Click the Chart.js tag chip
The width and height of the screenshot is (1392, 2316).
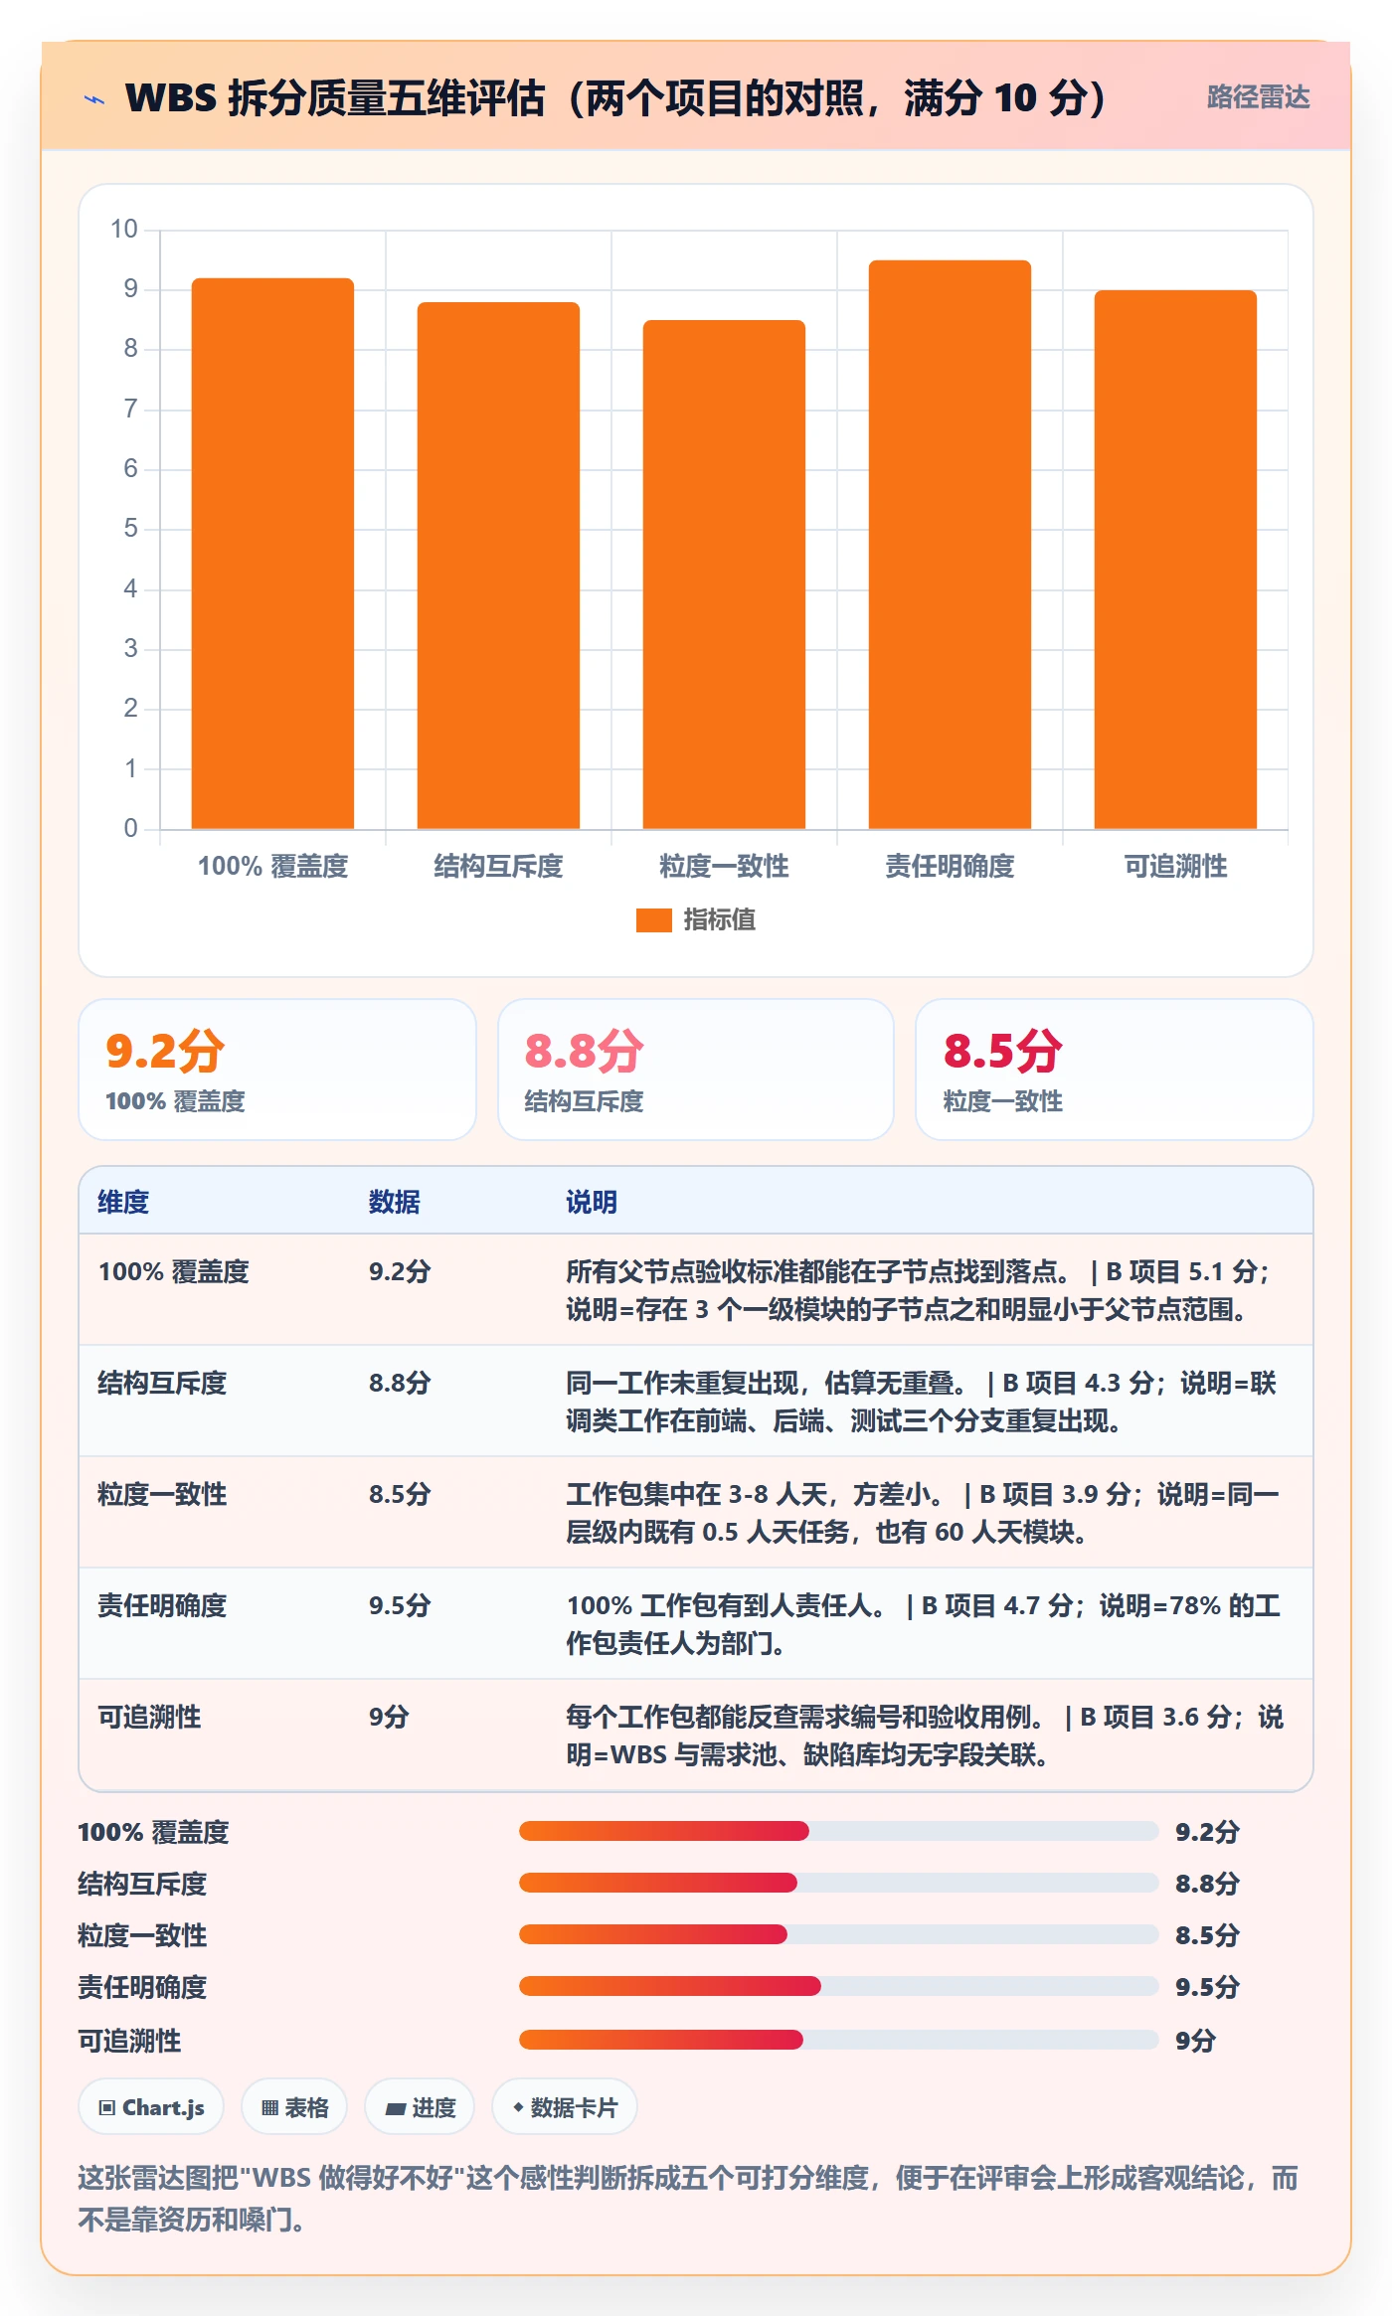click(x=151, y=2106)
